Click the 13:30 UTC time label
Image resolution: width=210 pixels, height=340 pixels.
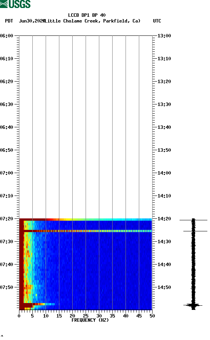click(164, 104)
